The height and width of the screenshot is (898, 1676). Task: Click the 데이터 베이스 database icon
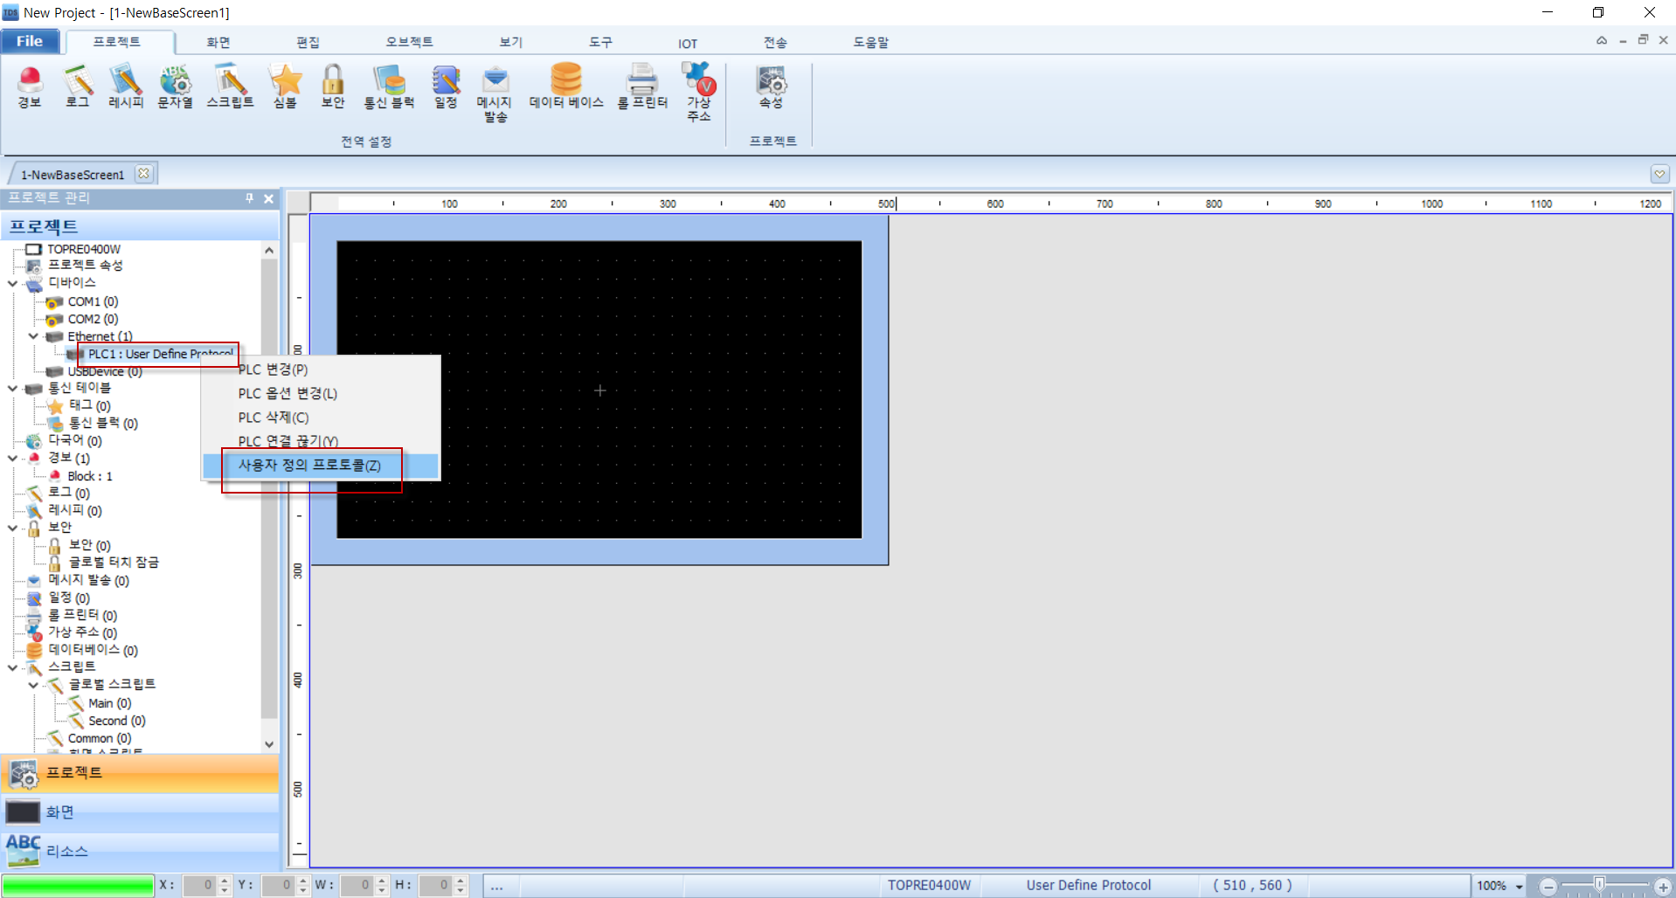tap(566, 86)
